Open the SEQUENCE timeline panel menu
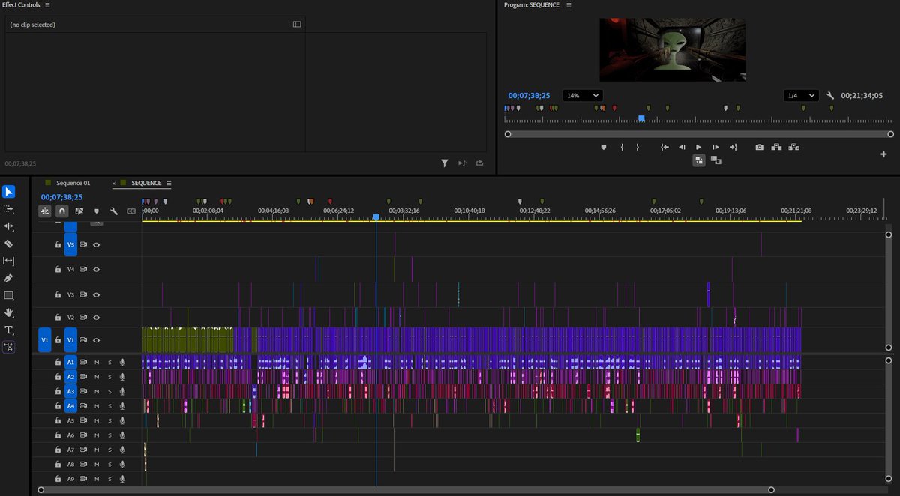This screenshot has width=900, height=496. pyautogui.click(x=169, y=183)
